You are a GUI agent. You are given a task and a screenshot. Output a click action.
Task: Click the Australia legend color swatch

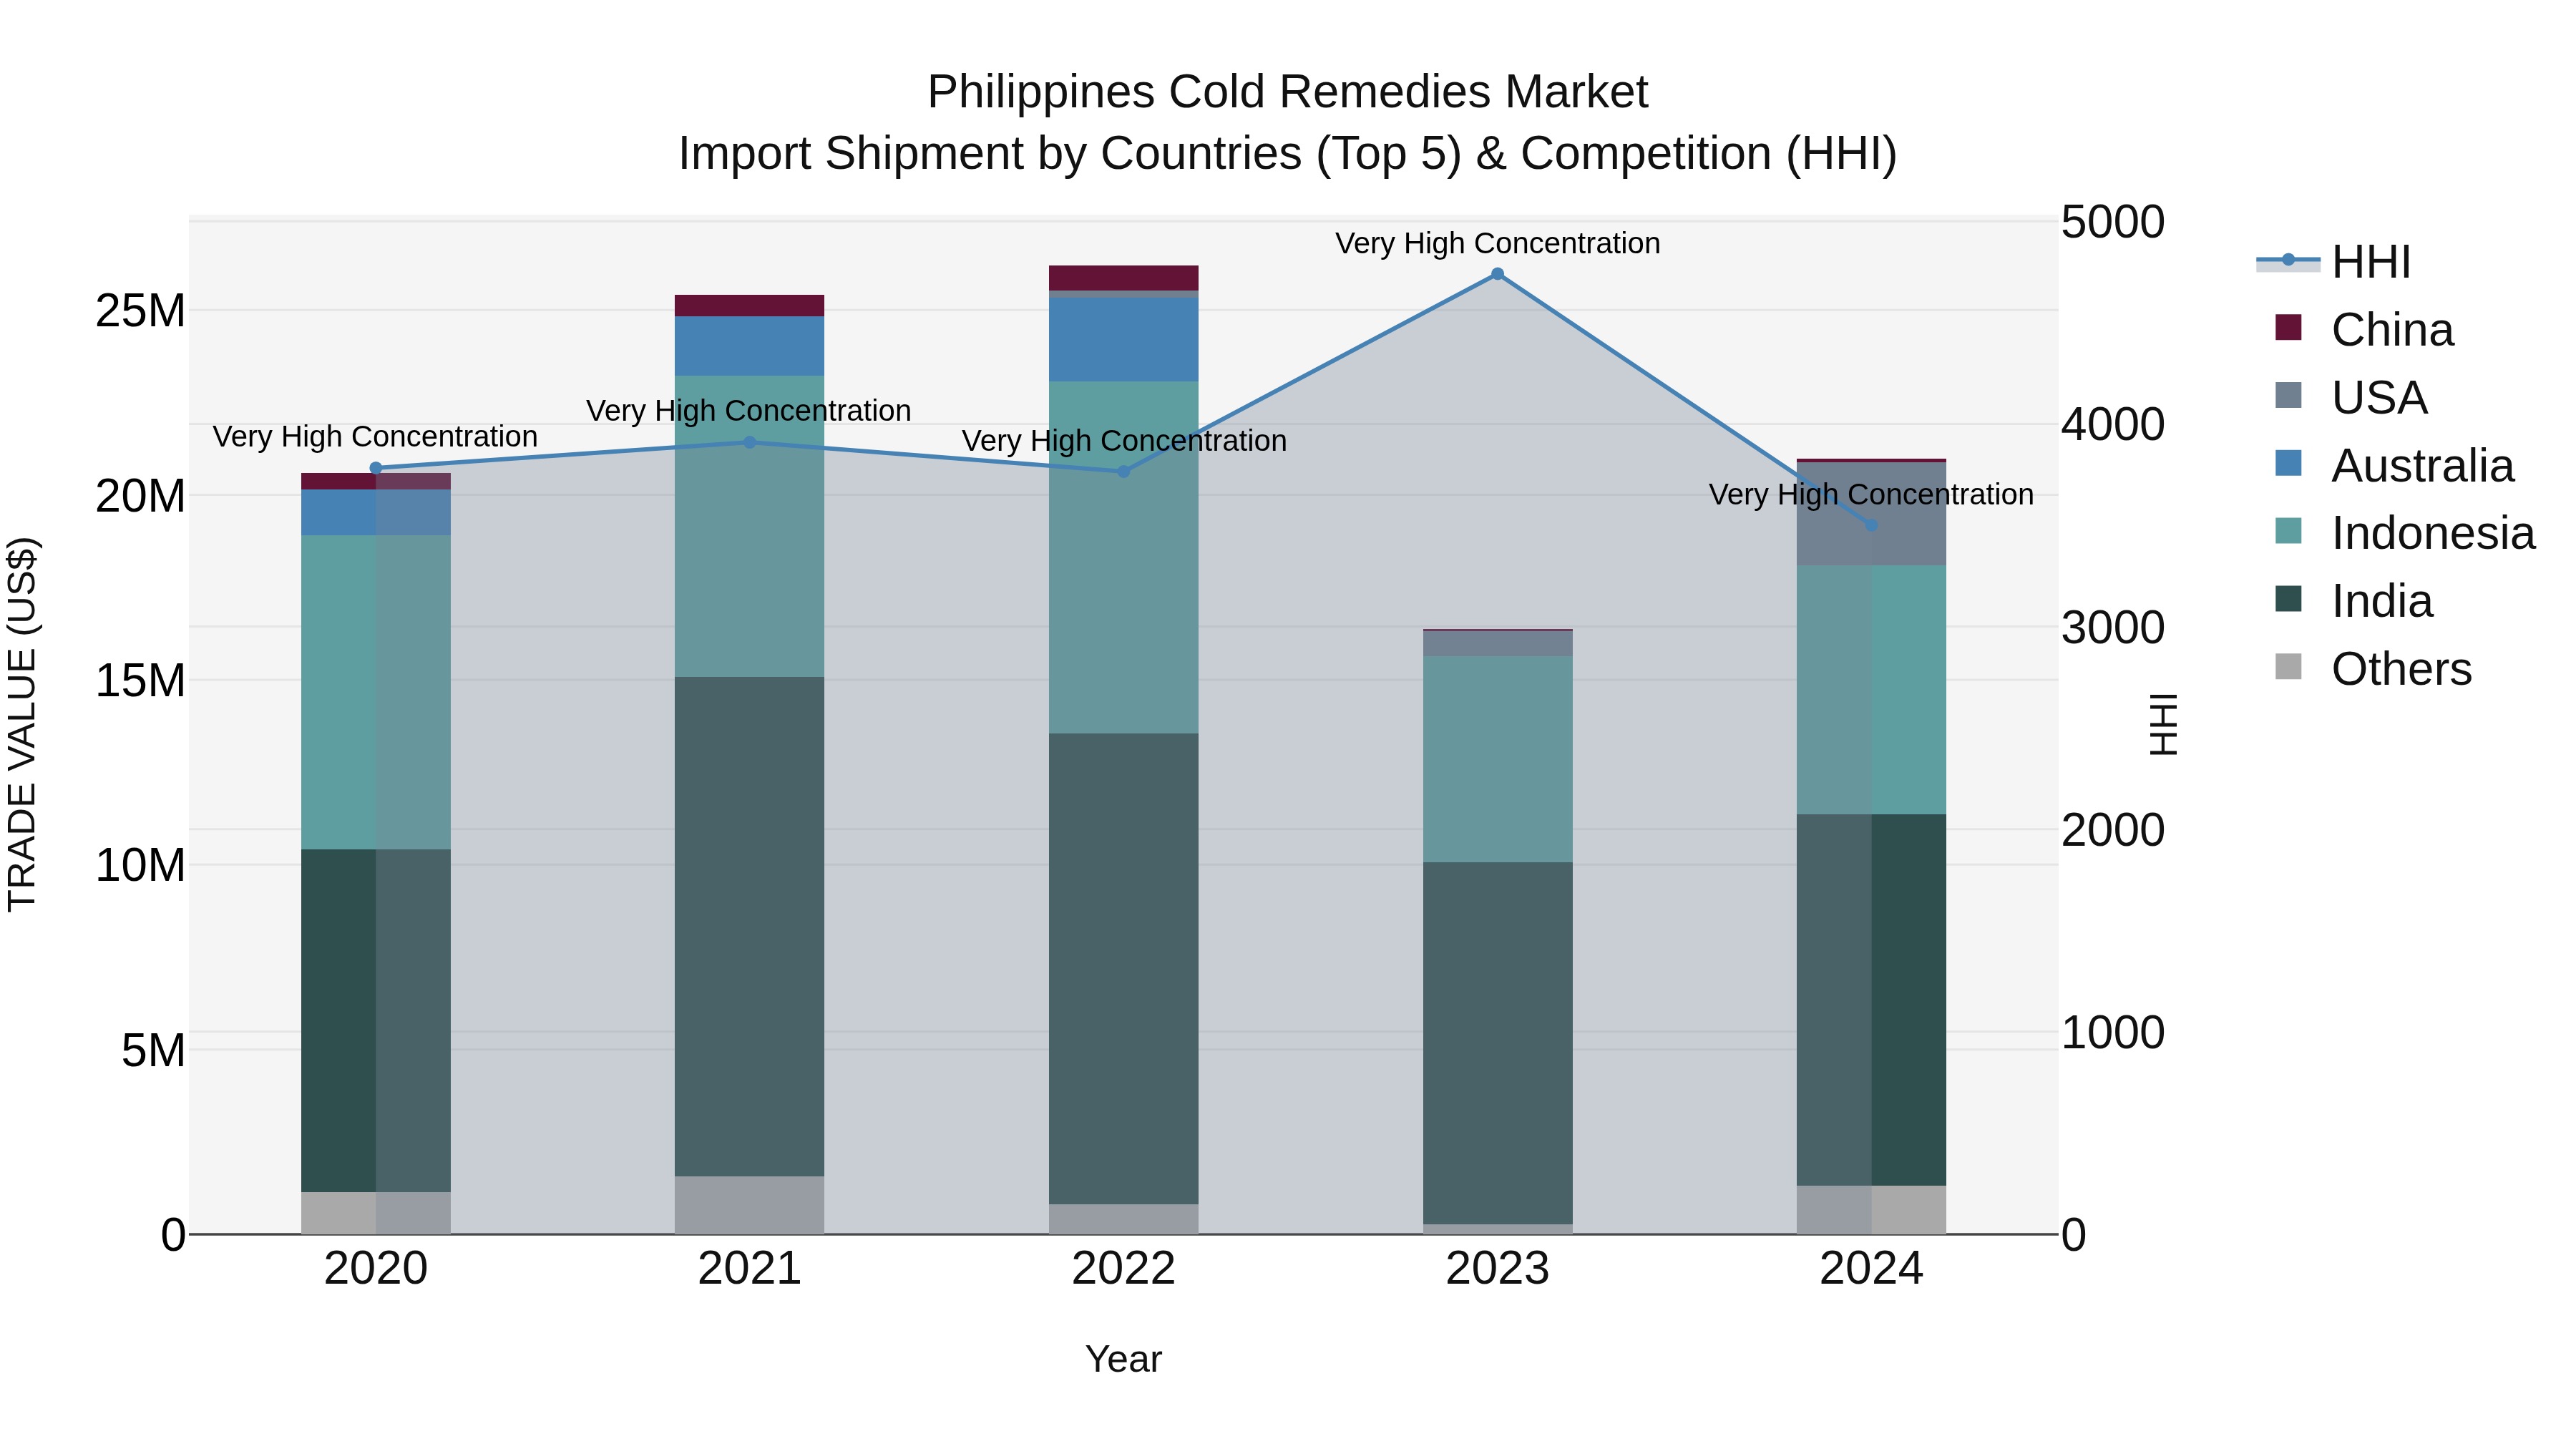click(x=2288, y=464)
